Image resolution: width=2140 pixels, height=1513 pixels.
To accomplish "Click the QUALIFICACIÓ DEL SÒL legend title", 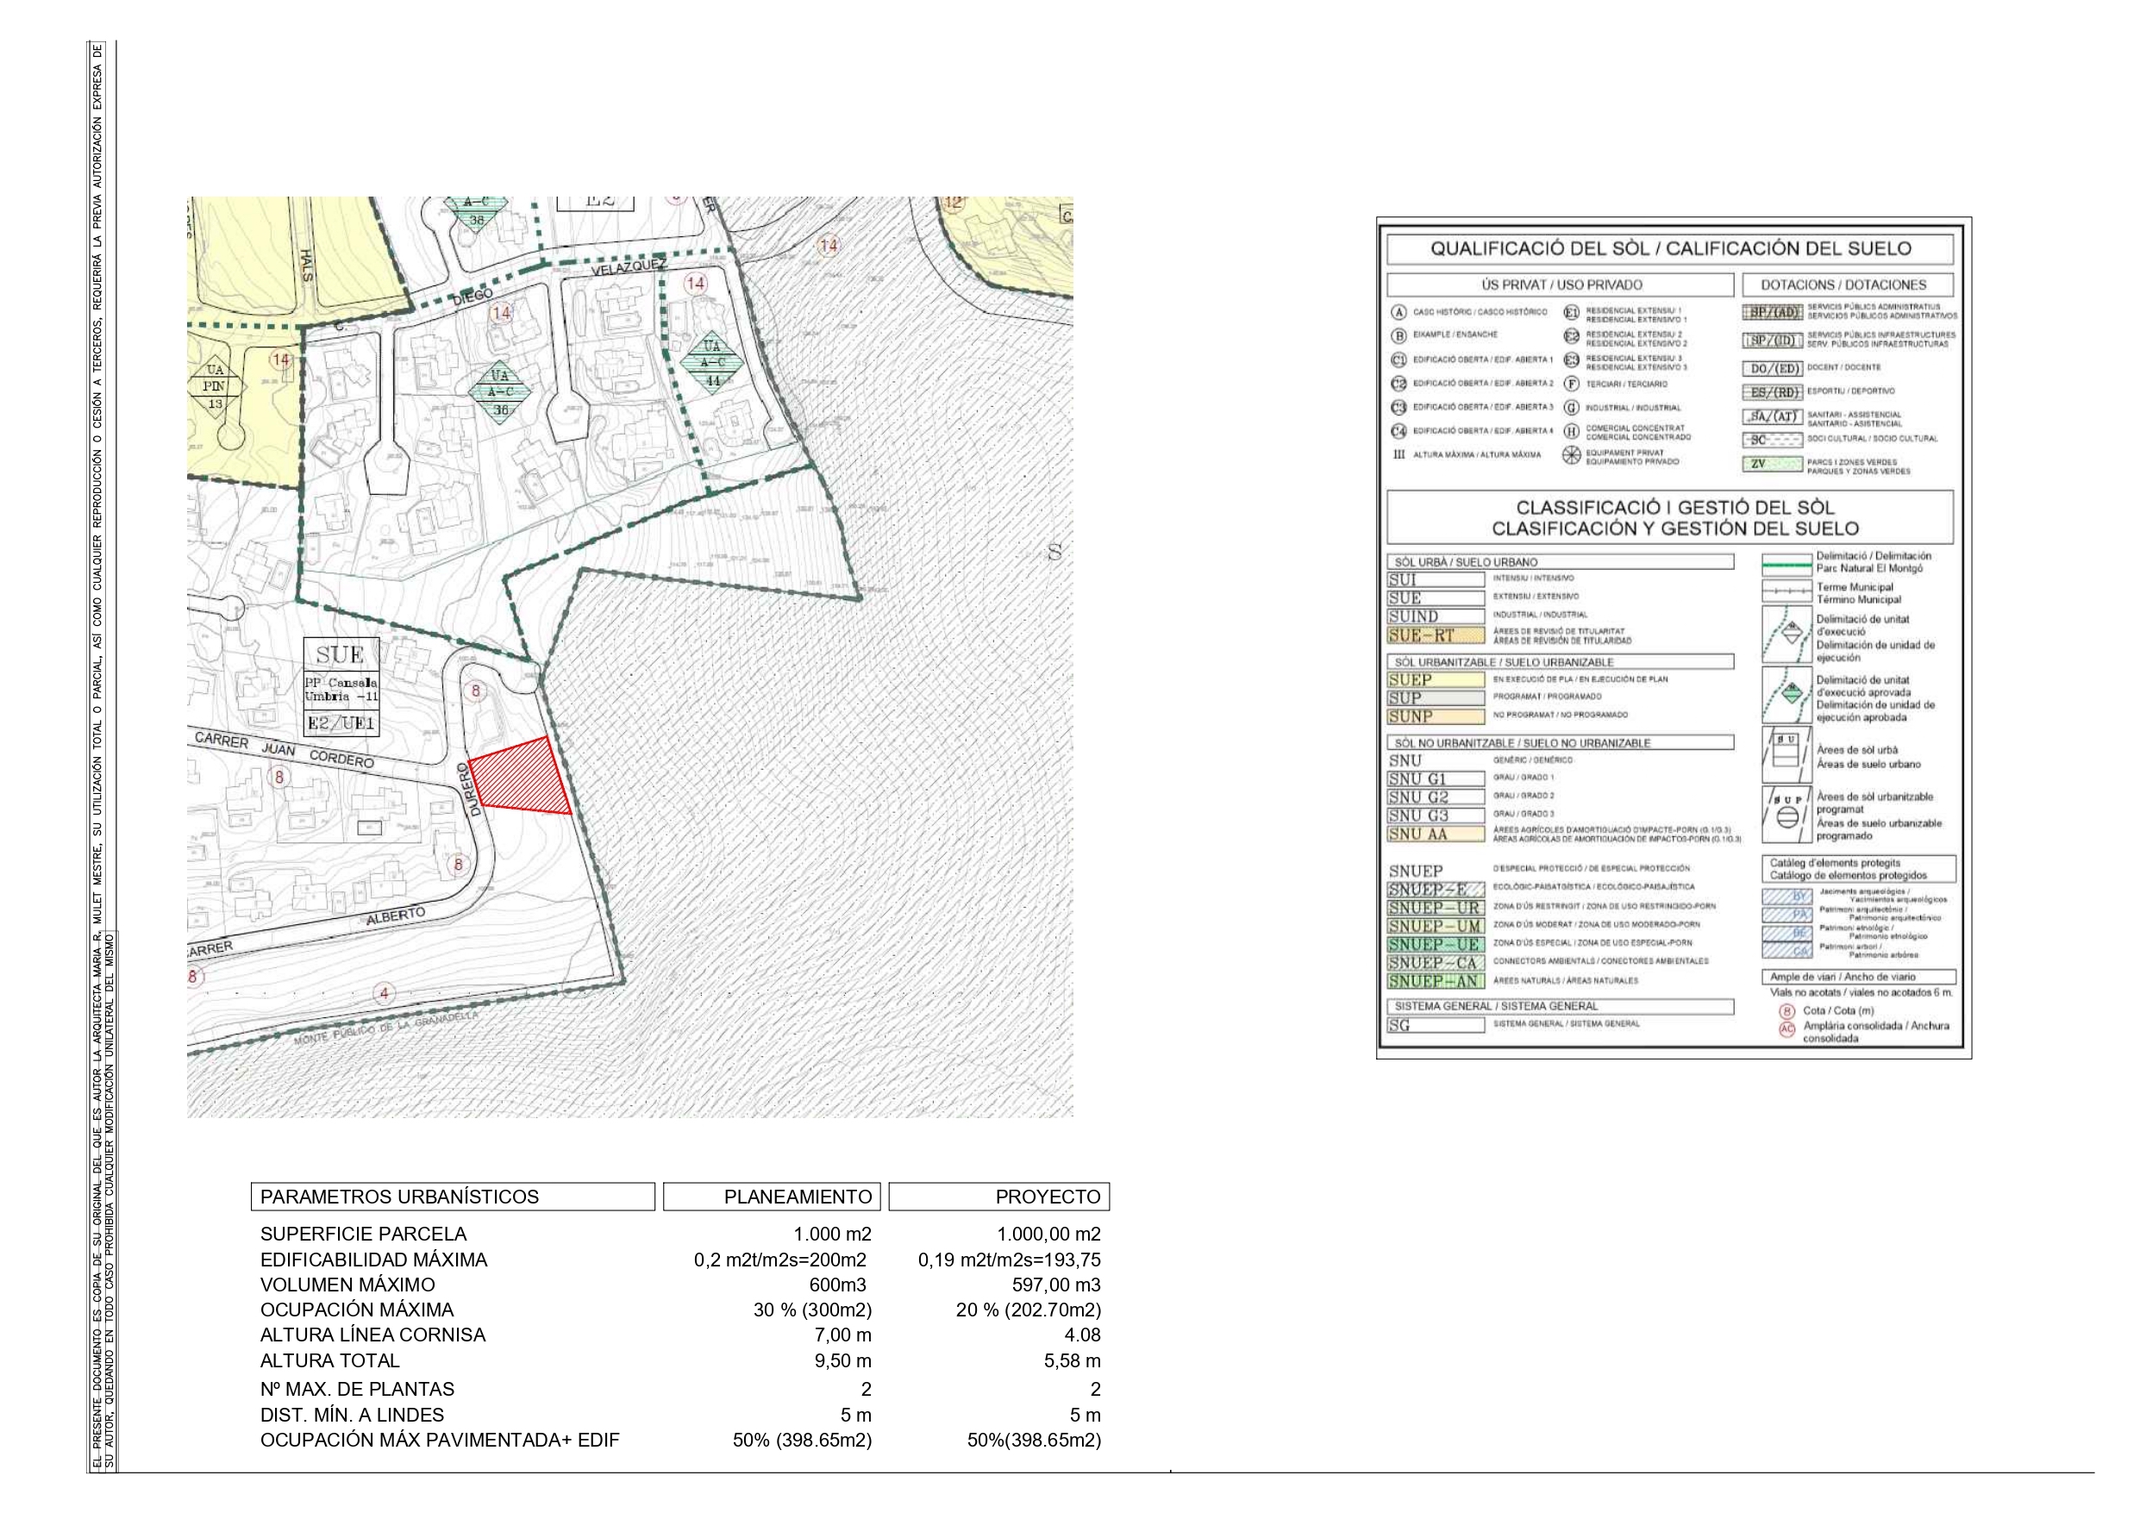I will pos(1670,249).
